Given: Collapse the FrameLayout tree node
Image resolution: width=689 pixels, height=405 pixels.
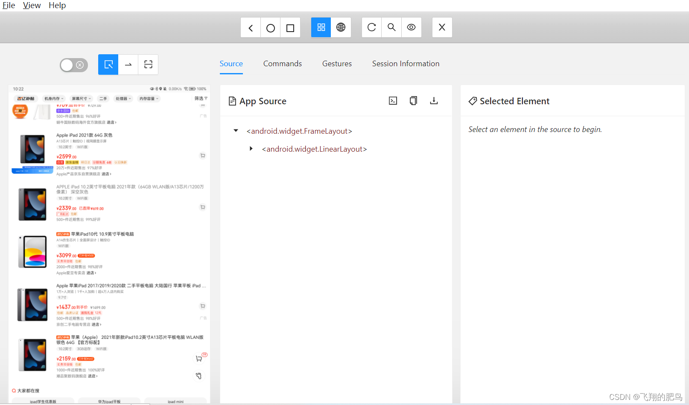Looking at the screenshot, I should [236, 130].
